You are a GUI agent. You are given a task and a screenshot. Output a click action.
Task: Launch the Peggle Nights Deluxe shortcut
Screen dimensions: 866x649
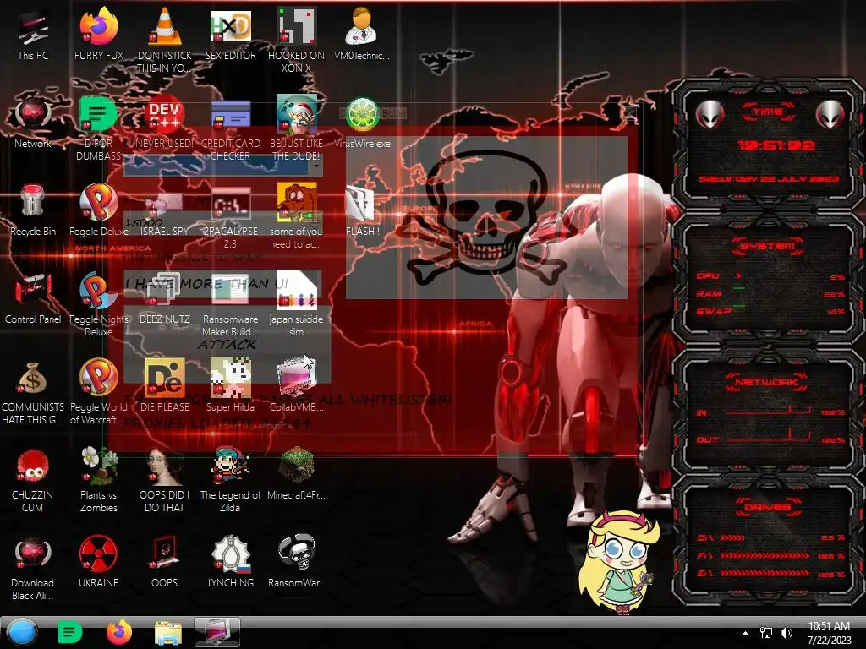98,304
